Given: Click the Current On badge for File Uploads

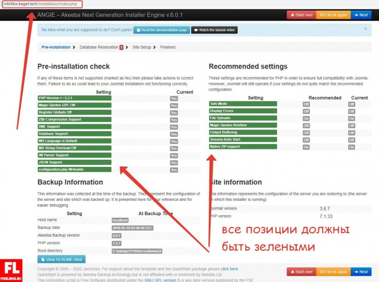Looking at the screenshot, I should (352, 118).
